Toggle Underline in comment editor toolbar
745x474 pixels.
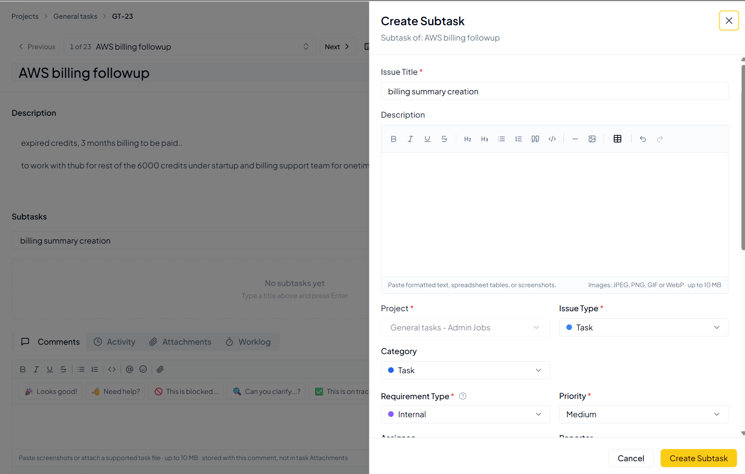(x=50, y=370)
